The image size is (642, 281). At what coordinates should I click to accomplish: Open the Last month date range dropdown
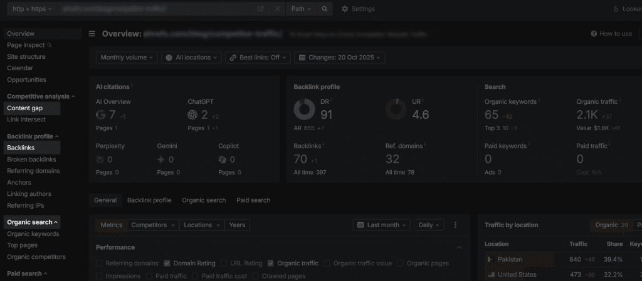pyautogui.click(x=382, y=225)
